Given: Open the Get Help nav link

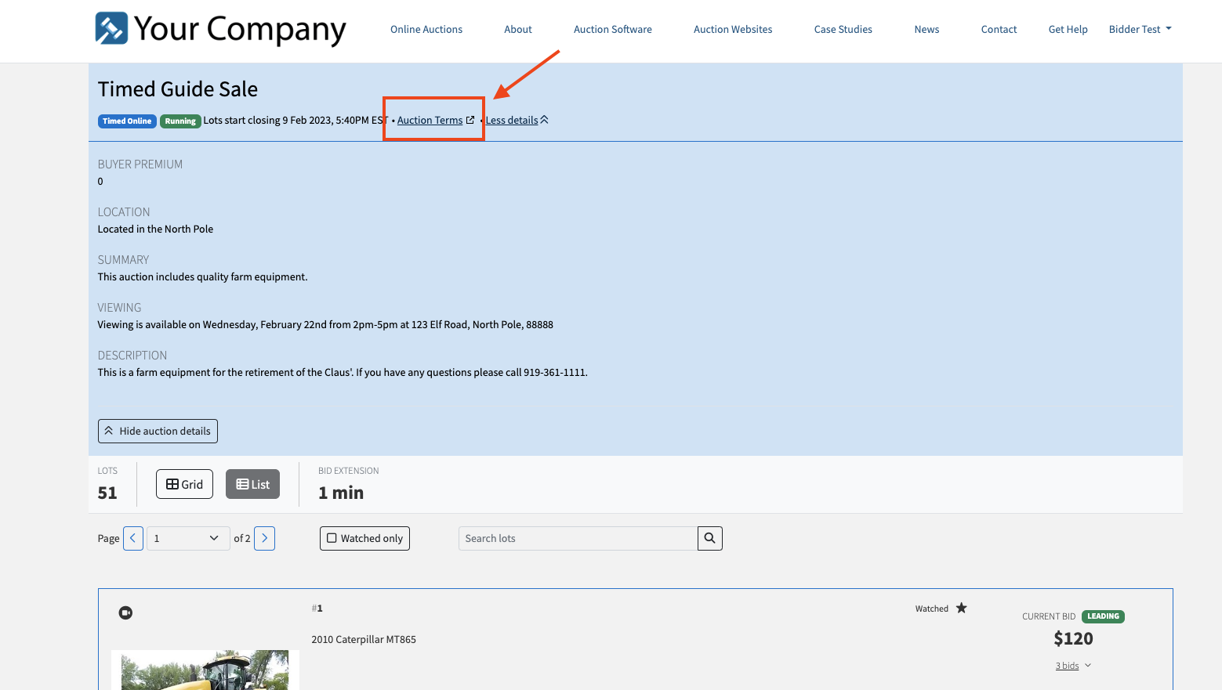Looking at the screenshot, I should coord(1068,29).
